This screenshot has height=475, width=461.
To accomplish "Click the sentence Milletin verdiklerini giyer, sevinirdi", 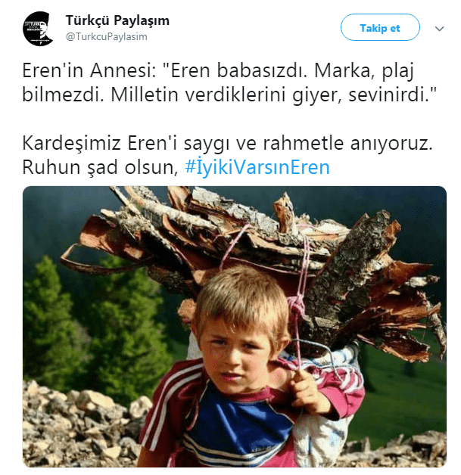I will point(274,95).
